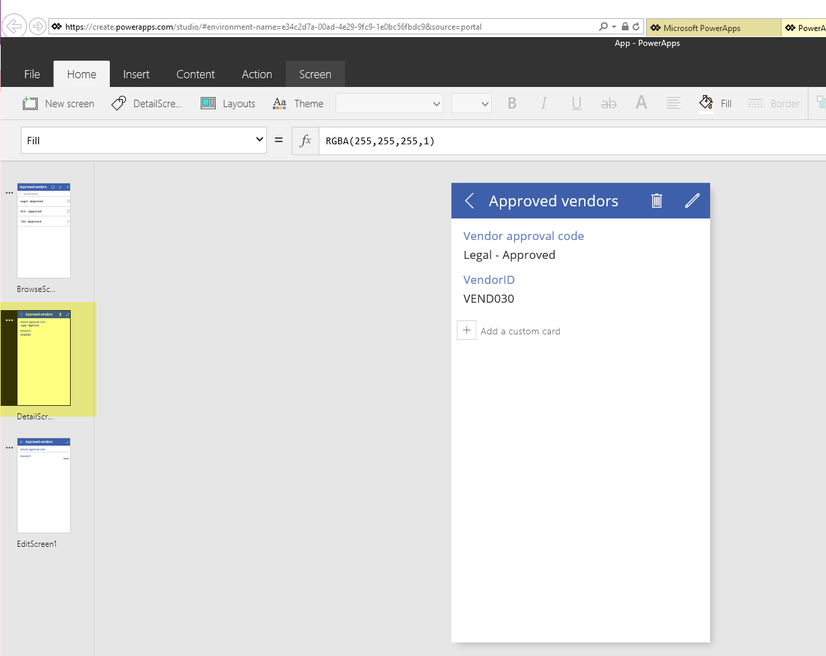Viewport: 826px width, 656px height.
Task: Click the formula bar containing RGBA value
Action: pos(566,140)
